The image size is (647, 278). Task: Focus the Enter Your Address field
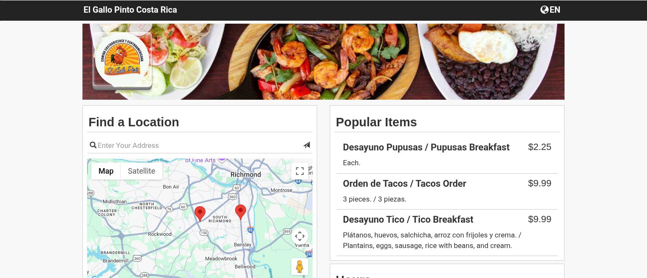[200, 145]
